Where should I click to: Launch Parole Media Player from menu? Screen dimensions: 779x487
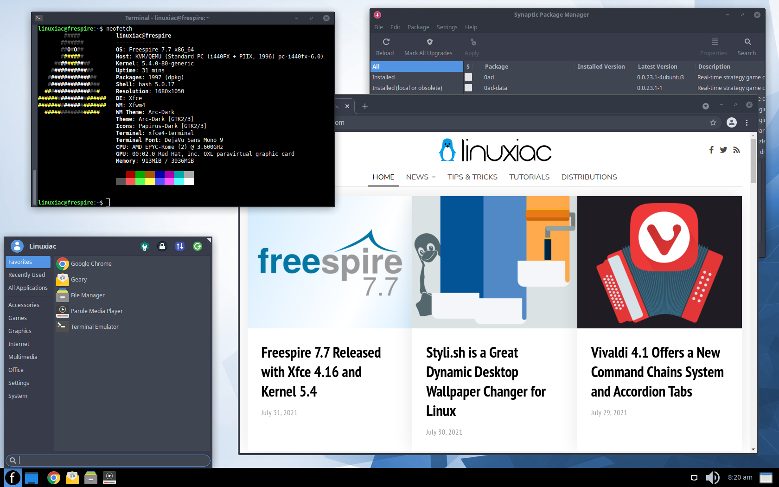132,311
